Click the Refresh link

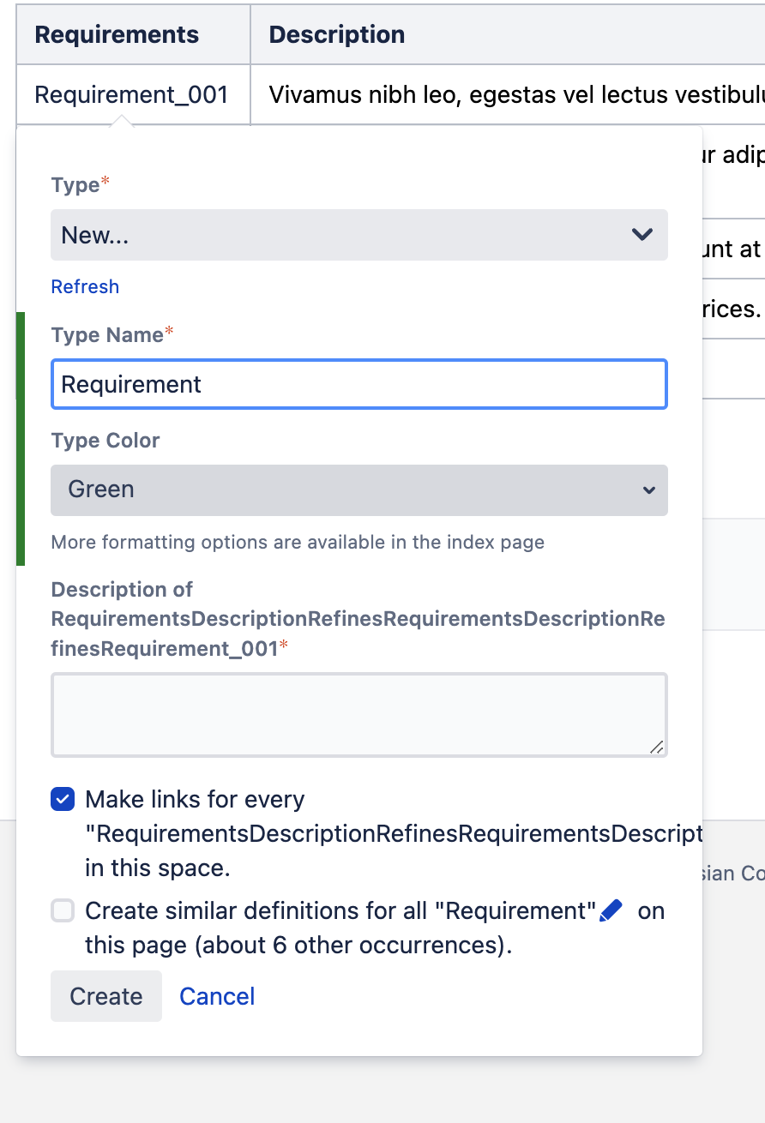(85, 286)
